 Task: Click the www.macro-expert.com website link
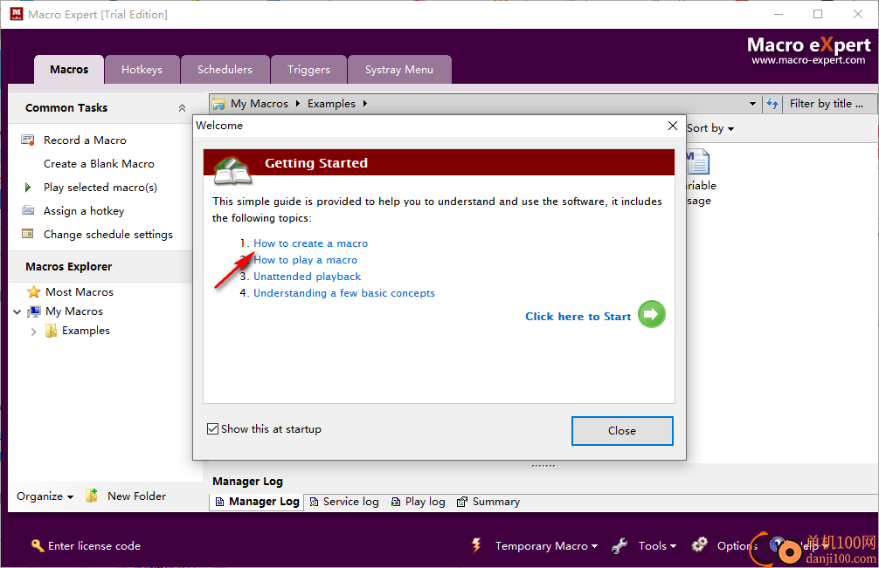(x=808, y=60)
